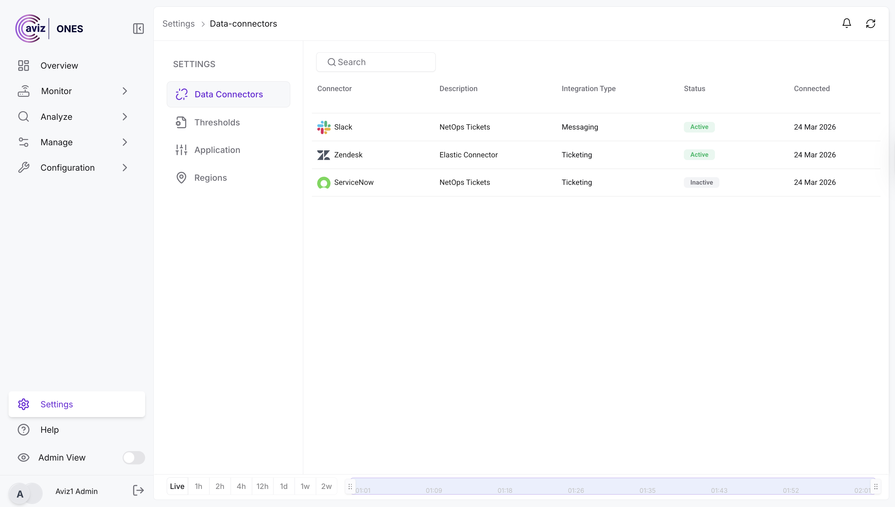The height and width of the screenshot is (507, 895).
Task: Open notifications bell icon
Action: 846,23
